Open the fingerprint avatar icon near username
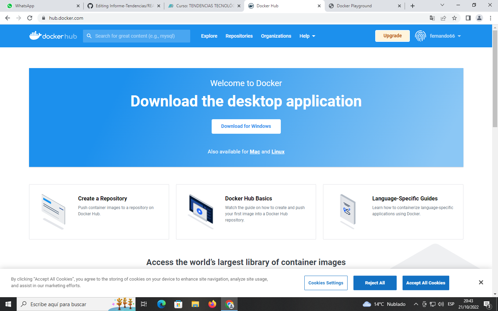This screenshot has width=498, height=311. (421, 36)
